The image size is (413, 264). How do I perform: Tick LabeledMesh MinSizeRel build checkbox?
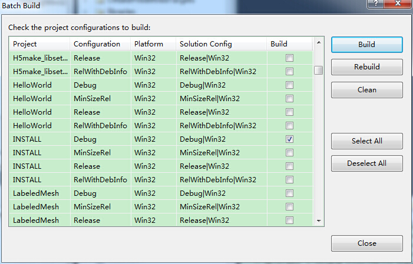pyautogui.click(x=289, y=207)
